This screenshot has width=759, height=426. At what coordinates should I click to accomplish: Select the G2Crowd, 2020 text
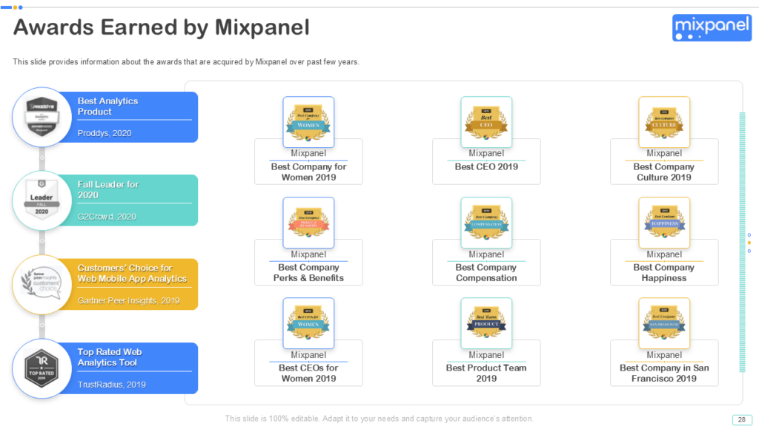click(x=107, y=217)
